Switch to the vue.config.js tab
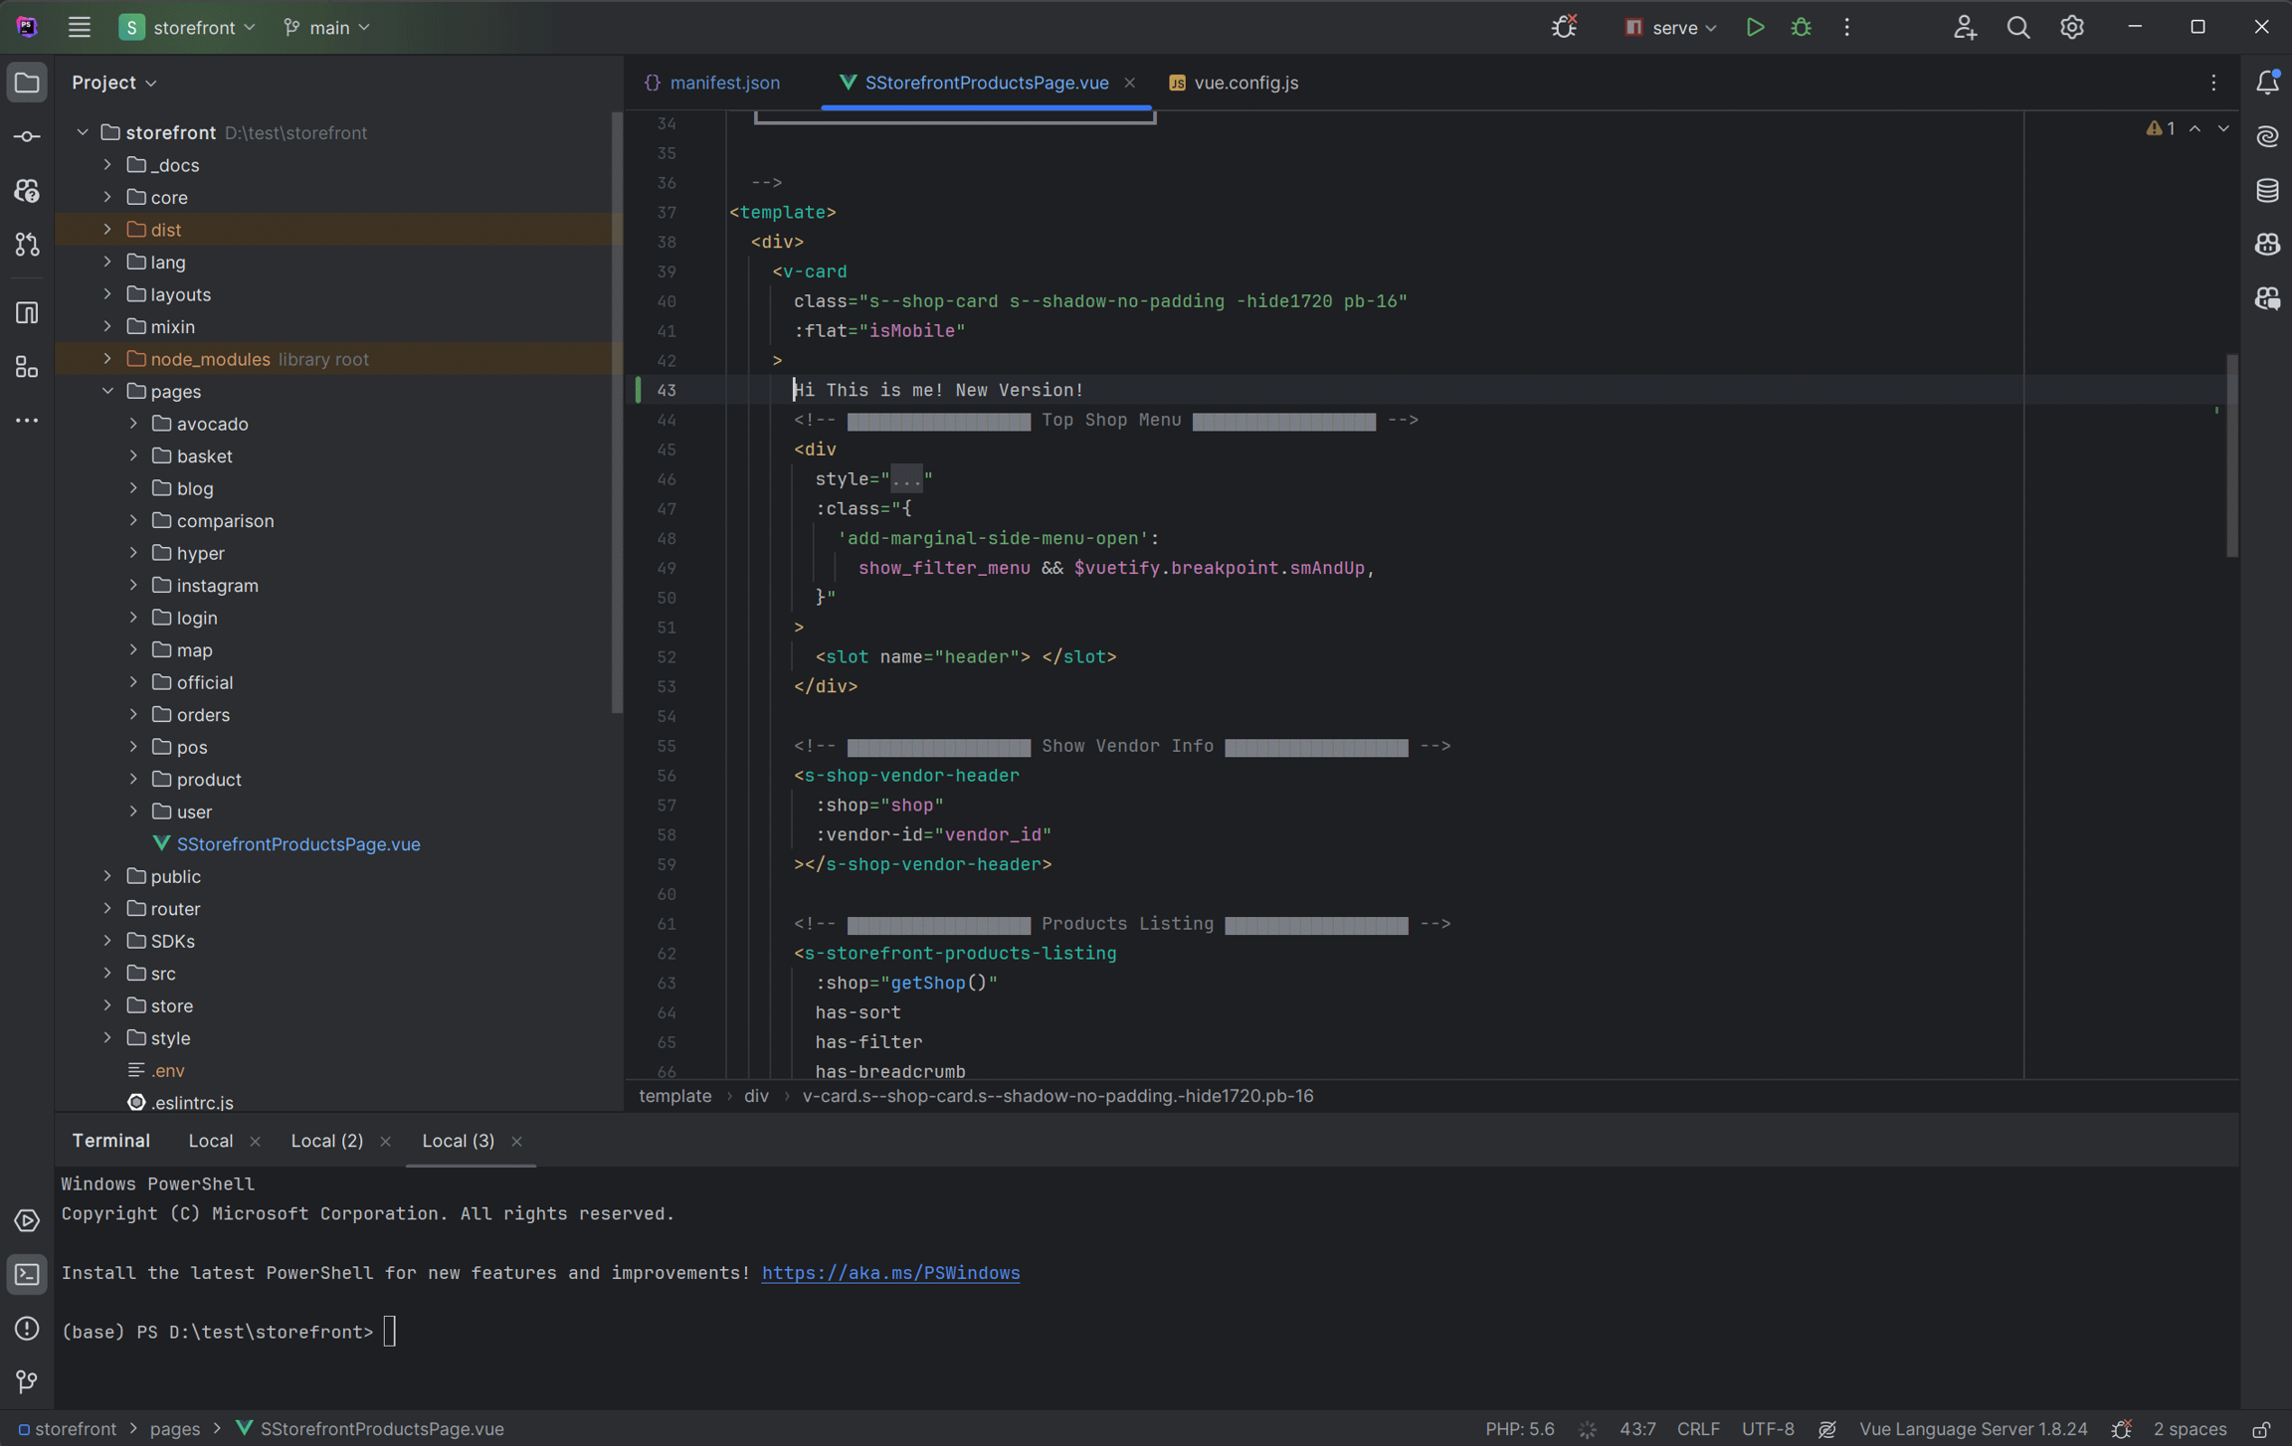 pos(1244,83)
